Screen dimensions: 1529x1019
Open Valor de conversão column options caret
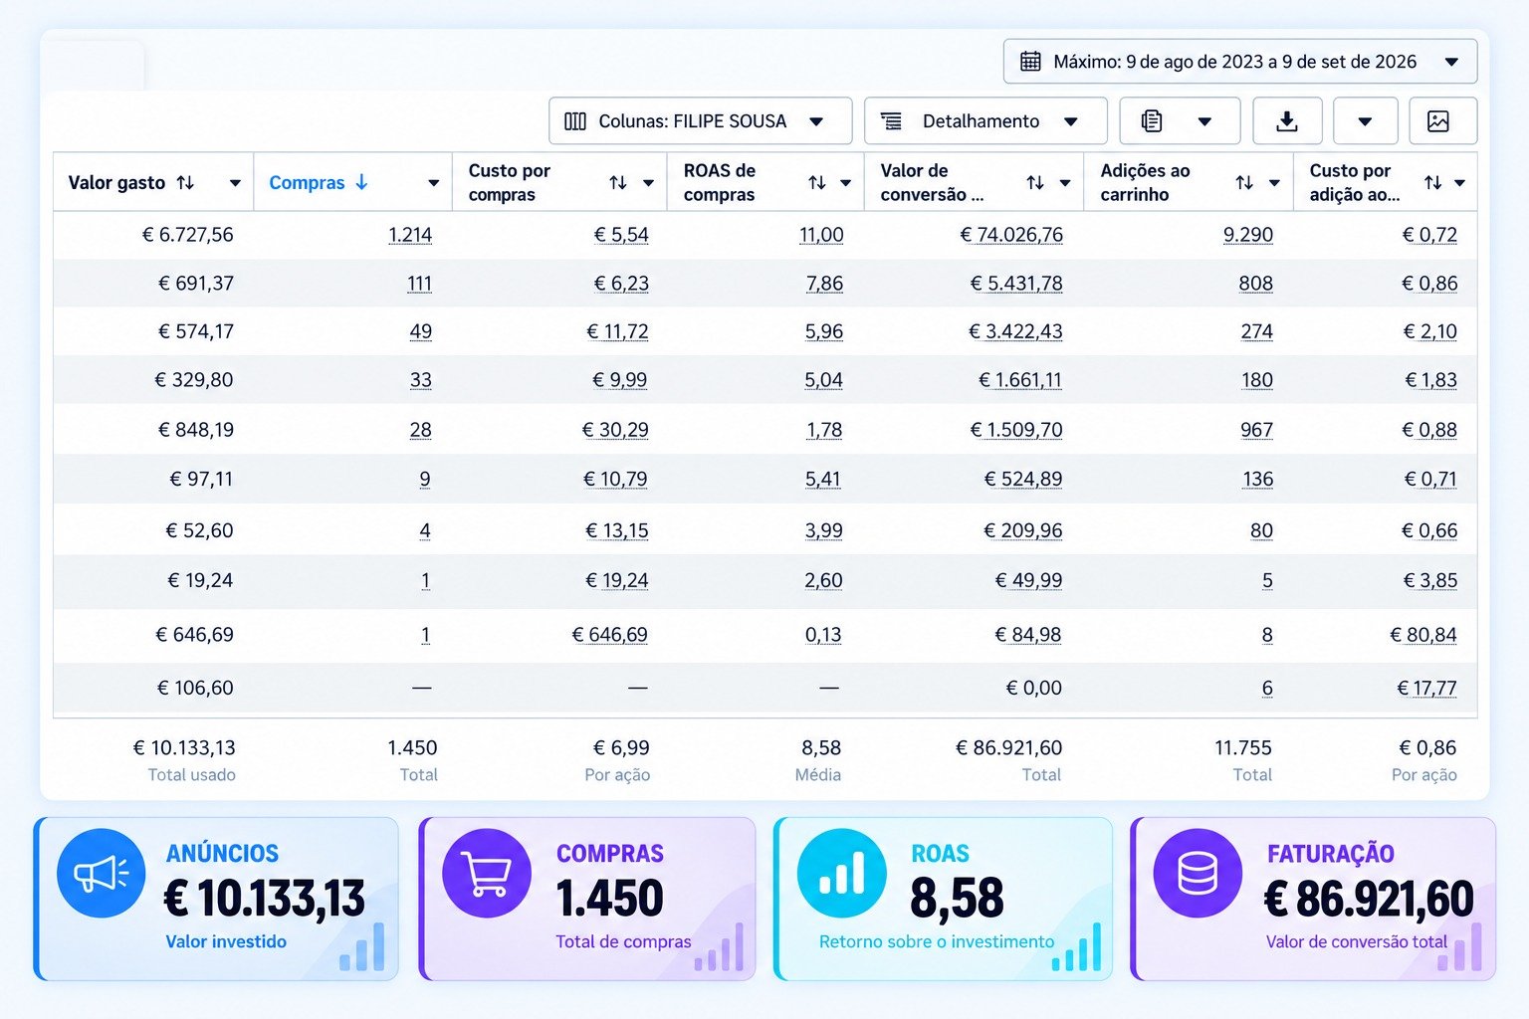(x=1064, y=183)
